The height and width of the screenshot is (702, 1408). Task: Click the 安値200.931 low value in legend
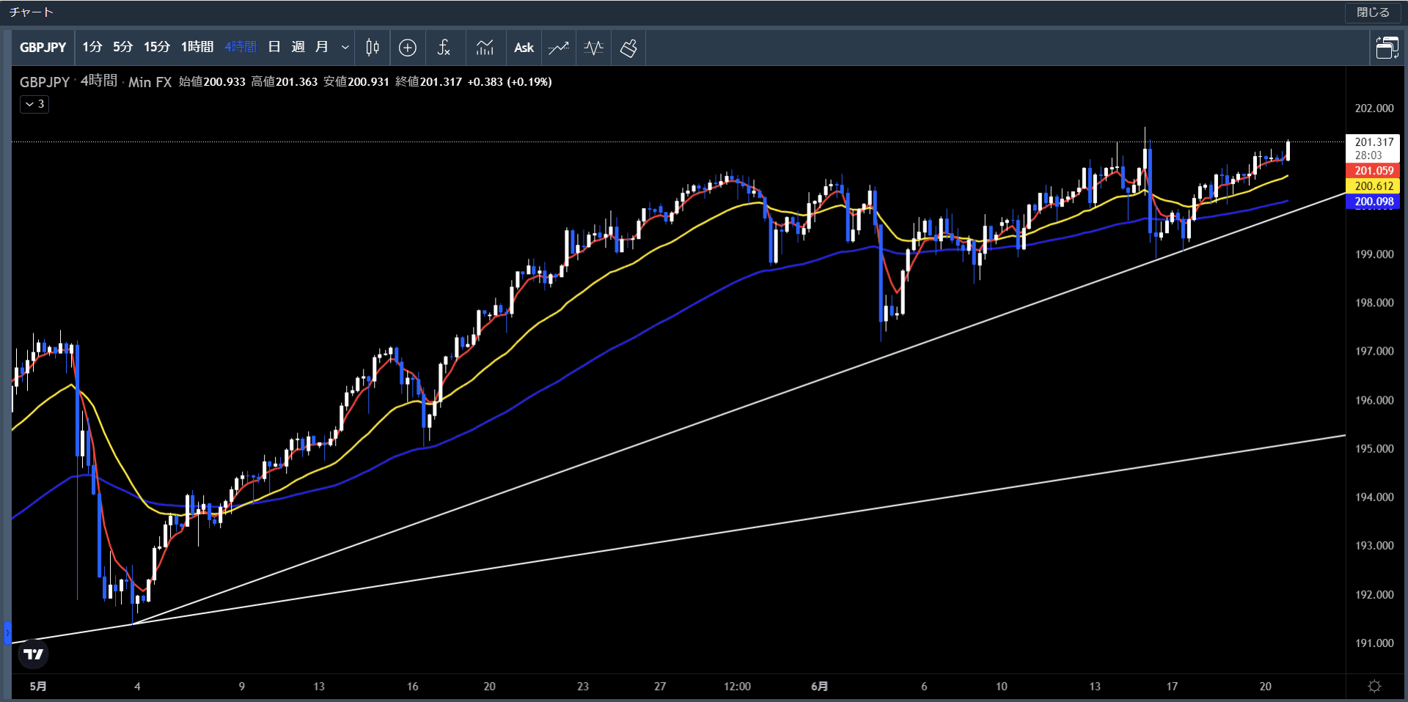[x=356, y=82]
